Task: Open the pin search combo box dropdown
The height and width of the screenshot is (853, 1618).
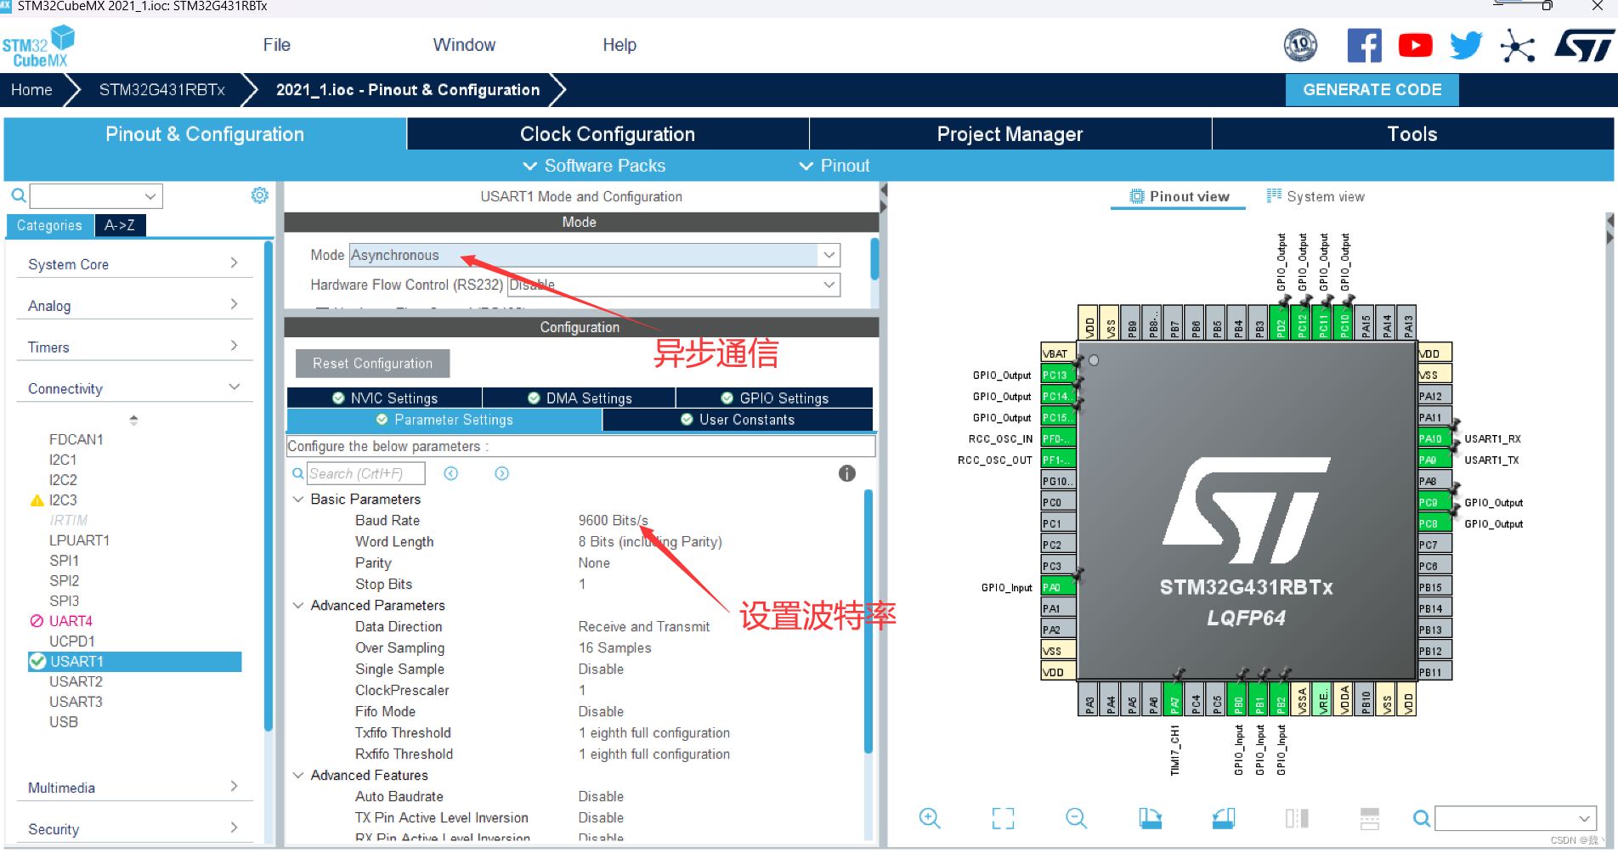Action: [x=1584, y=818]
